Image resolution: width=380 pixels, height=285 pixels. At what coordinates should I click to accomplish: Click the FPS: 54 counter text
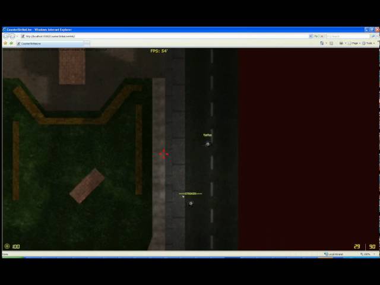coord(159,51)
